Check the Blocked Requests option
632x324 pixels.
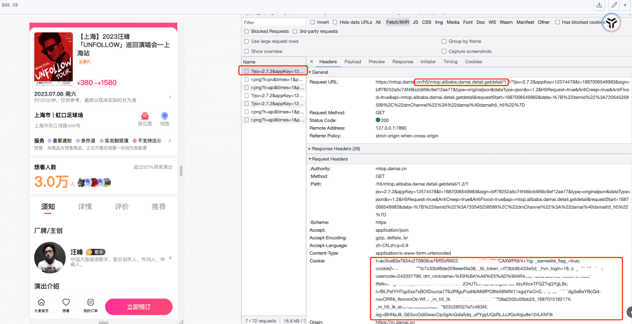click(247, 31)
